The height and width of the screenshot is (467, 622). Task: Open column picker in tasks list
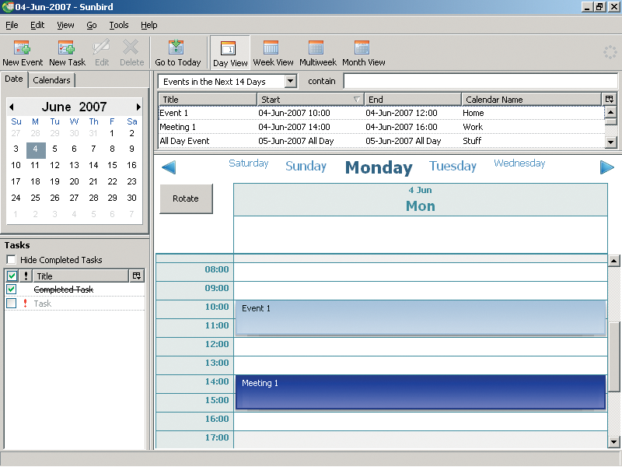point(137,276)
